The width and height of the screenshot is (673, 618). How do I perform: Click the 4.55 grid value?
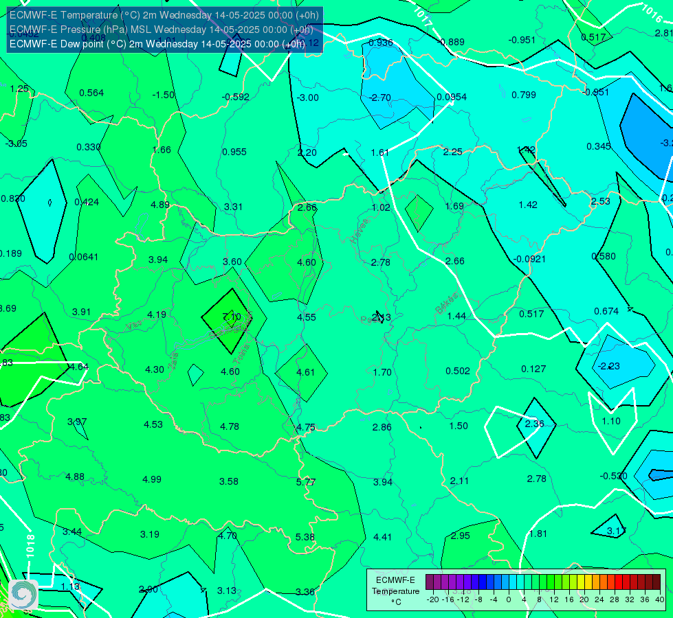point(307,317)
